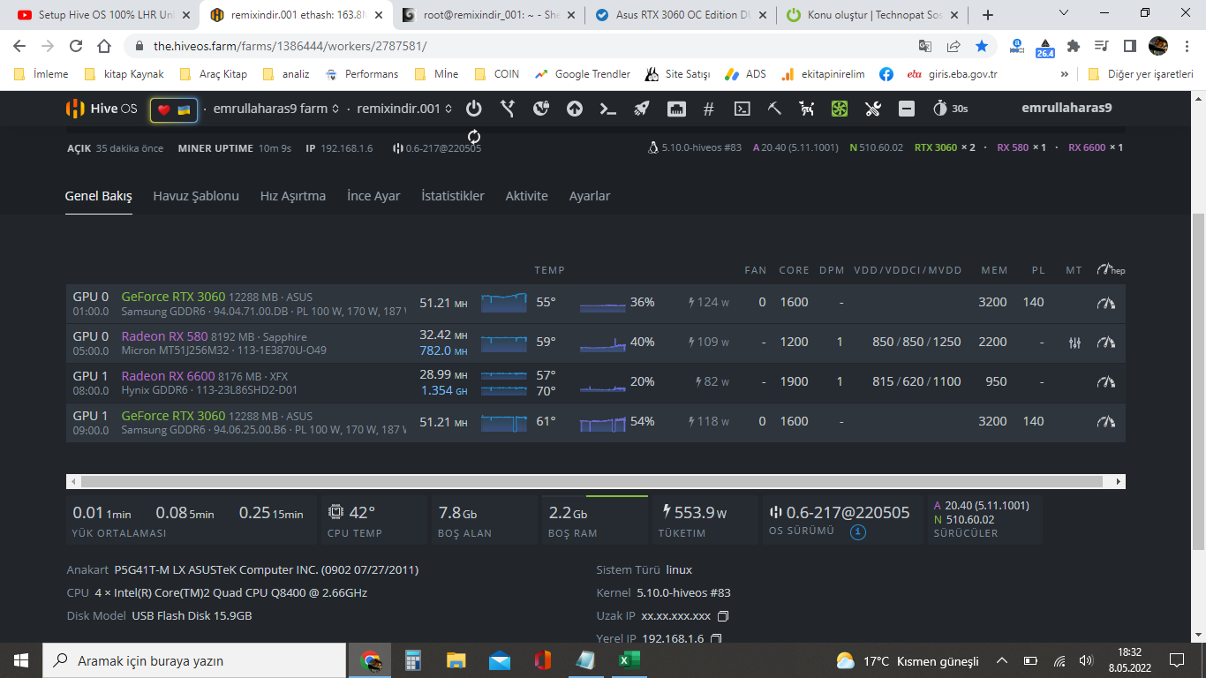Launch the Hive Shell terminal box icon
The height and width of the screenshot is (678, 1206).
pos(742,109)
